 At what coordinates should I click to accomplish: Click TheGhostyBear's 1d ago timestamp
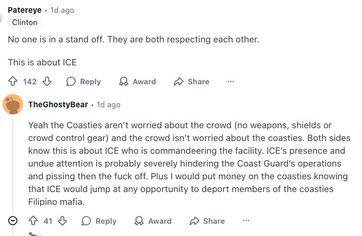pos(108,105)
